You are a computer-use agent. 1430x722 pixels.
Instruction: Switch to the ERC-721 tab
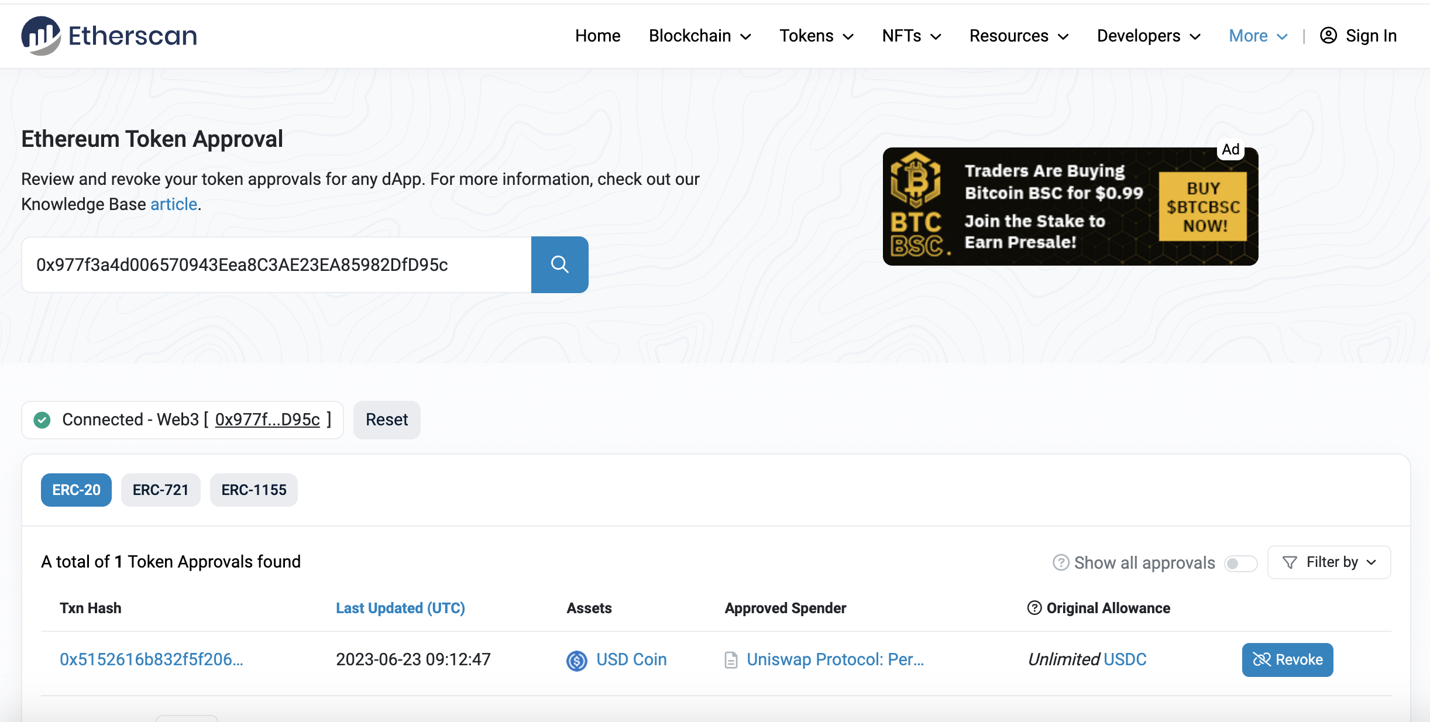160,490
